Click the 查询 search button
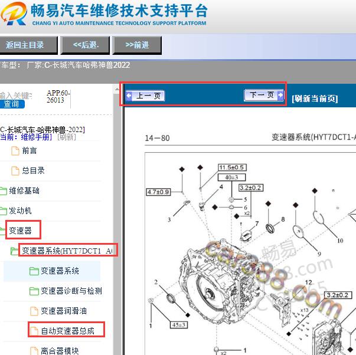This screenshot has width=356, height=355. click(x=12, y=104)
